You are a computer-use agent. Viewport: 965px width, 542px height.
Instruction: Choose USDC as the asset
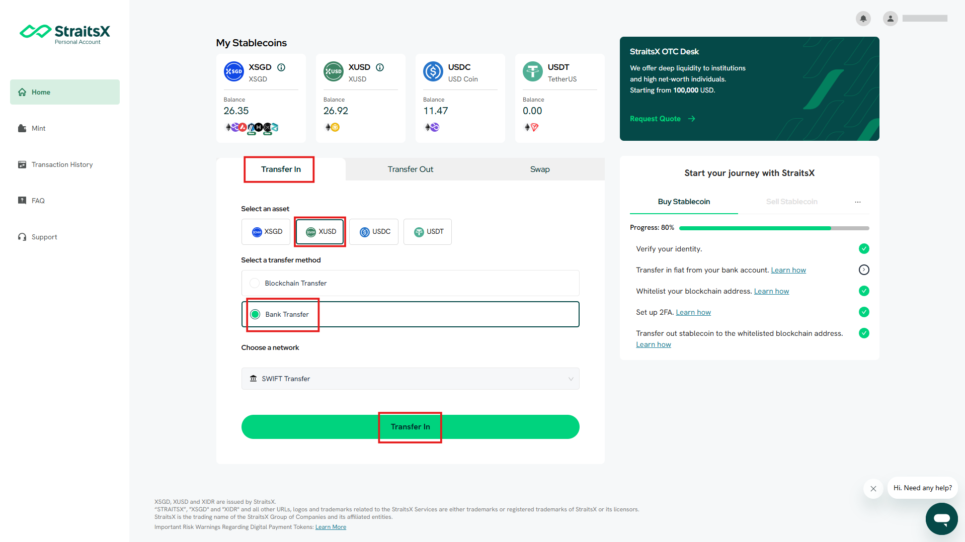coord(374,232)
